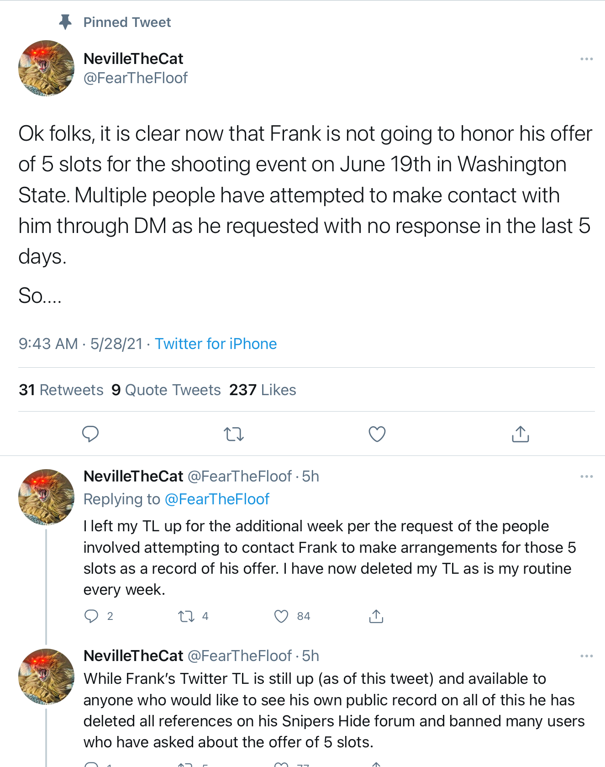The width and height of the screenshot is (605, 767).
Task: Reply to the main pinned tweet
Action: click(90, 434)
